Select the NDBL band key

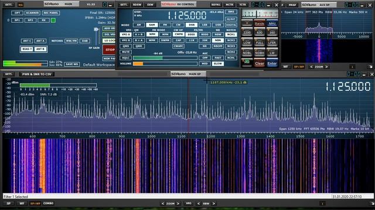(x=247, y=52)
